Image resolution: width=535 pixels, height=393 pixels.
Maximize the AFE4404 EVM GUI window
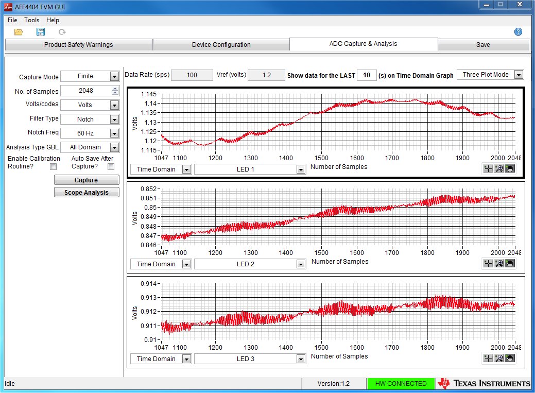(x=500, y=5)
